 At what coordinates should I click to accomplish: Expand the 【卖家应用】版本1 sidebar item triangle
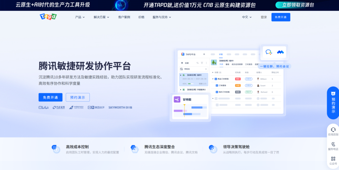[x=181, y=75]
